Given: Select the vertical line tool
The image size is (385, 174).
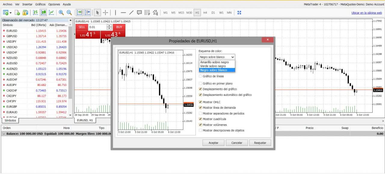Looking at the screenshot, I should 115,13.
